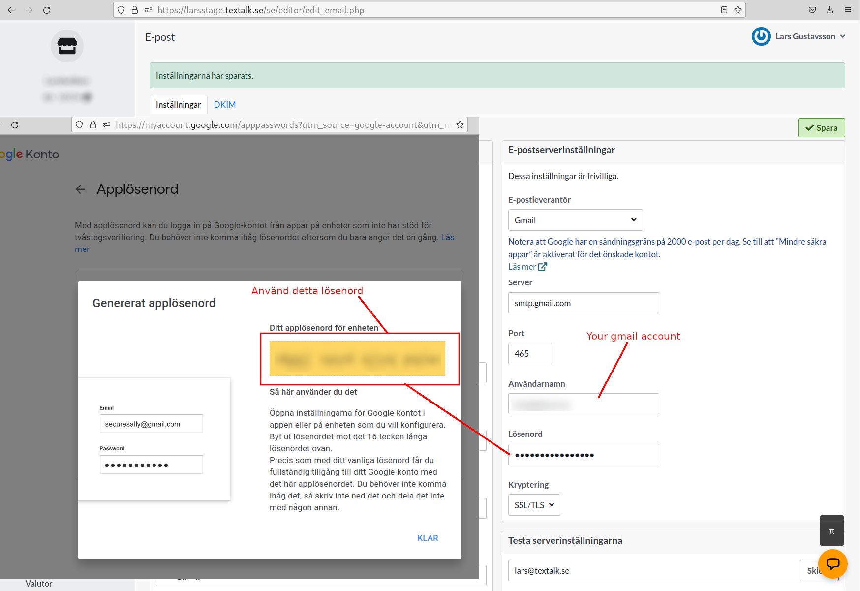This screenshot has width=860, height=591.
Task: Click the storefront icon in the sidebar
Action: tap(67, 46)
